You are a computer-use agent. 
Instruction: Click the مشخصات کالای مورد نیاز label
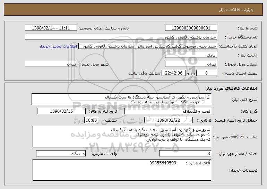(235, 137)
